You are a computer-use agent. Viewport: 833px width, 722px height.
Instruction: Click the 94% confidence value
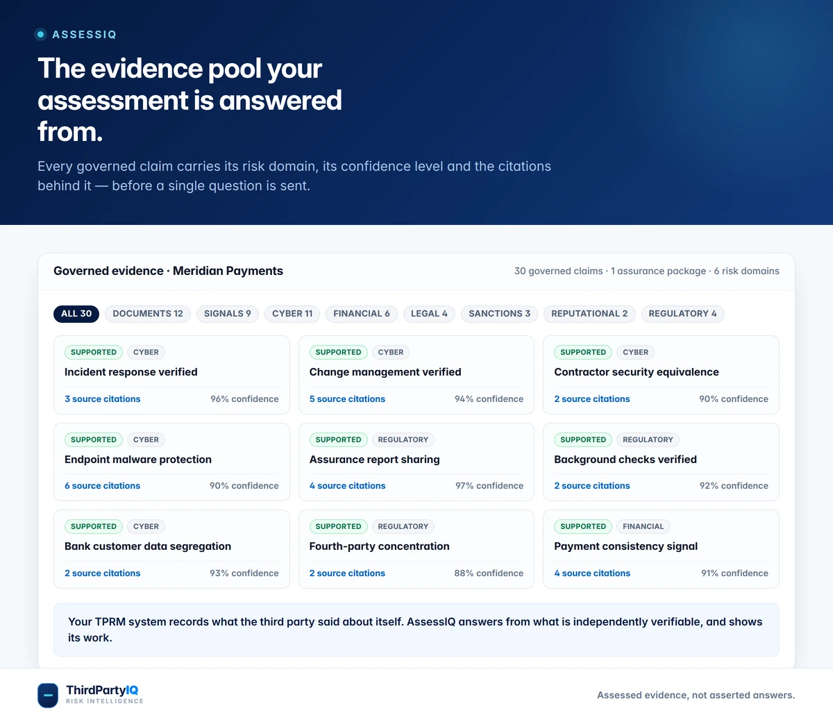pos(489,399)
